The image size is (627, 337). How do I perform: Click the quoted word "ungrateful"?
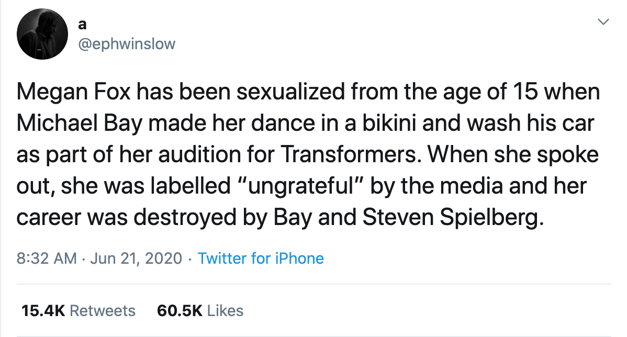[x=307, y=186]
